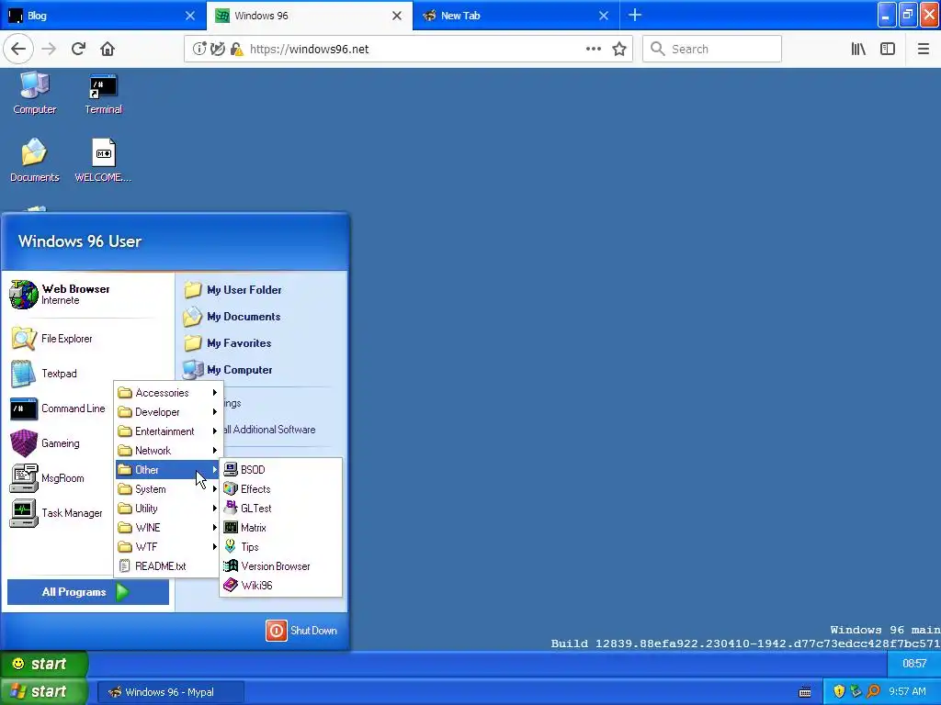Open the WELCOME markdown file icon
This screenshot has height=705, width=941.
[103, 160]
